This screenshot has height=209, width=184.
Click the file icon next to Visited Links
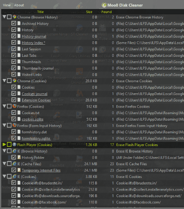(x=19, y=74)
